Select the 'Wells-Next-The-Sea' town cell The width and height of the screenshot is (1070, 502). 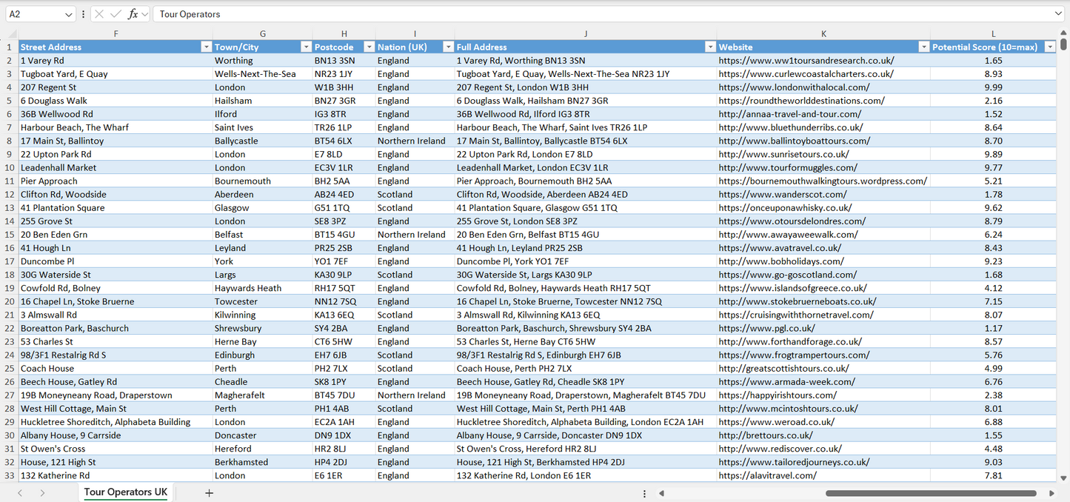tap(263, 74)
